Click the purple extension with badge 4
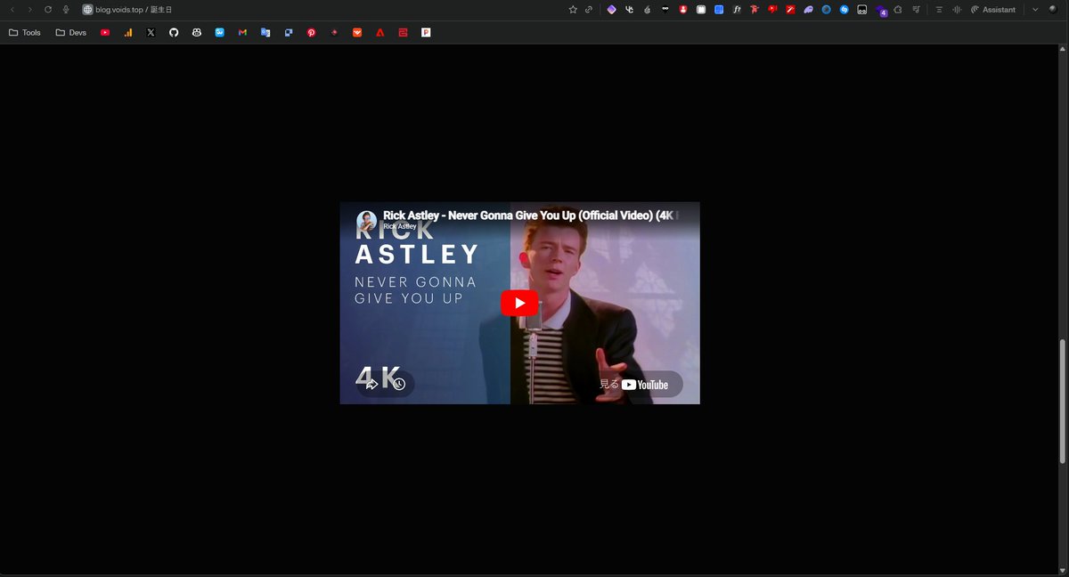The width and height of the screenshot is (1069, 577). [x=880, y=11]
